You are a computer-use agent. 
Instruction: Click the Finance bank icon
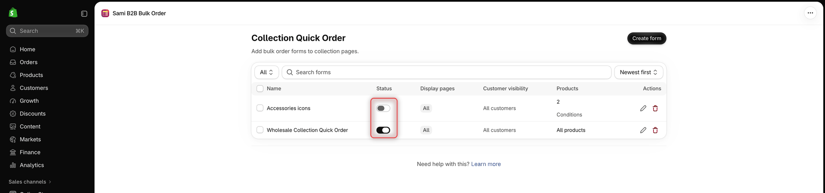tap(13, 152)
